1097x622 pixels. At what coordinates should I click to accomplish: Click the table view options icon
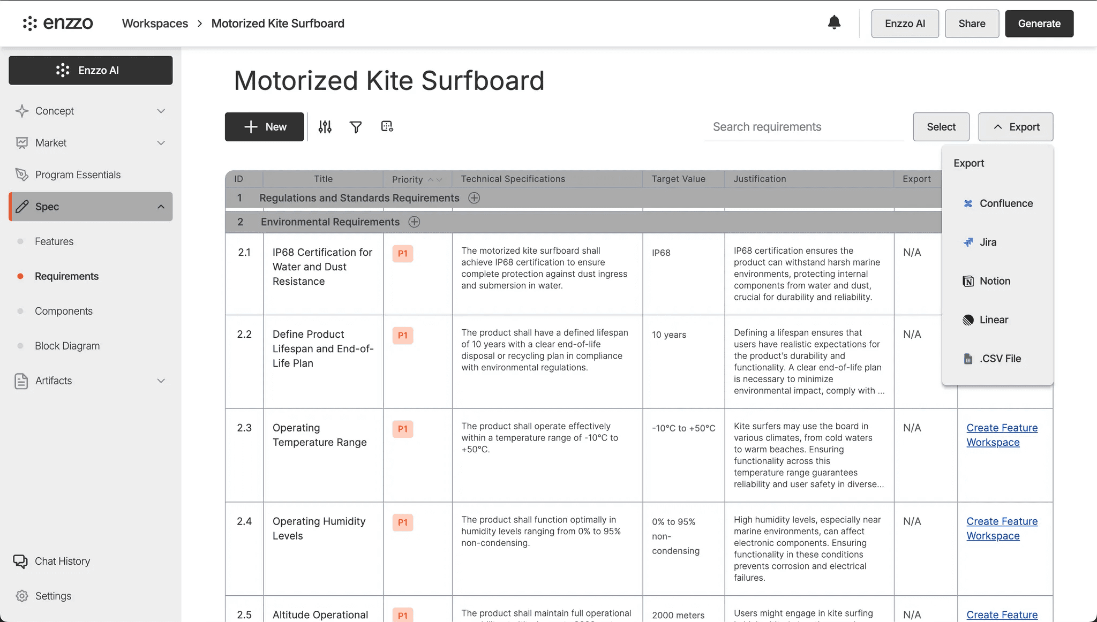click(x=387, y=126)
